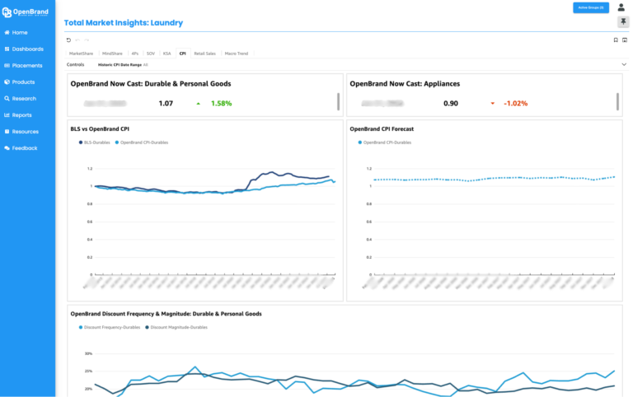Open Reports in sidebar
This screenshot has width=633, height=397.
click(x=18, y=115)
